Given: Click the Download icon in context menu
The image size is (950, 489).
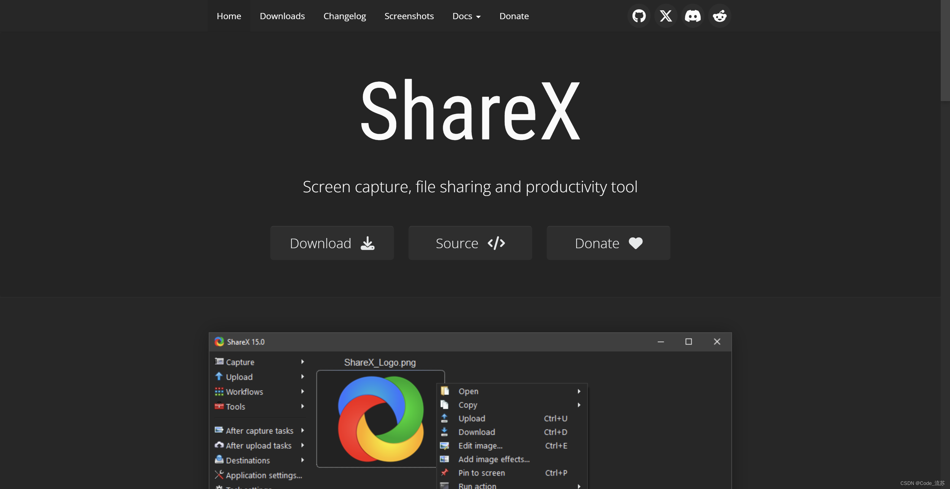Looking at the screenshot, I should tap(444, 432).
